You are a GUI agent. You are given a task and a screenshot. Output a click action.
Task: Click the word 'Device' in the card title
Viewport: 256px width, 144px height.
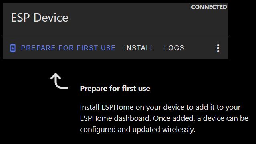click(51, 18)
